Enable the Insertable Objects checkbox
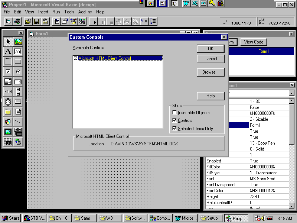Image resolution: width=297 pixels, height=223 pixels. coord(175,113)
